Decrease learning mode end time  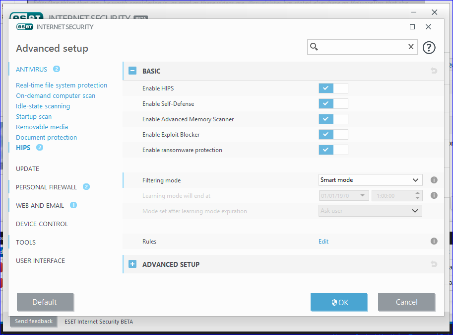click(417, 198)
